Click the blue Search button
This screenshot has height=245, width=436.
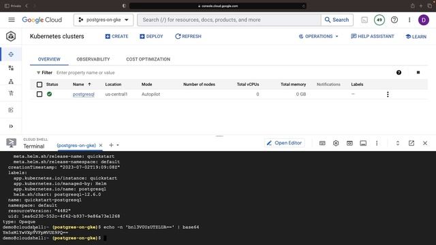(x=337, y=20)
